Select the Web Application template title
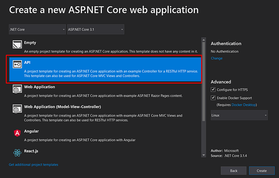Image resolution: width=279 pixels, height=178 pixels. click(39, 87)
